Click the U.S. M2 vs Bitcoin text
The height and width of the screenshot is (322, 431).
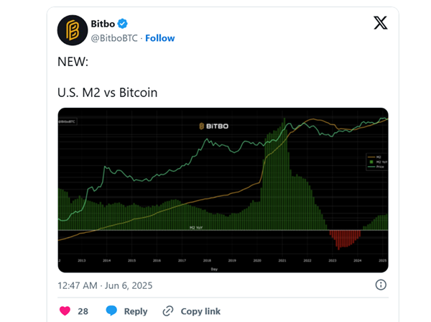tap(108, 93)
